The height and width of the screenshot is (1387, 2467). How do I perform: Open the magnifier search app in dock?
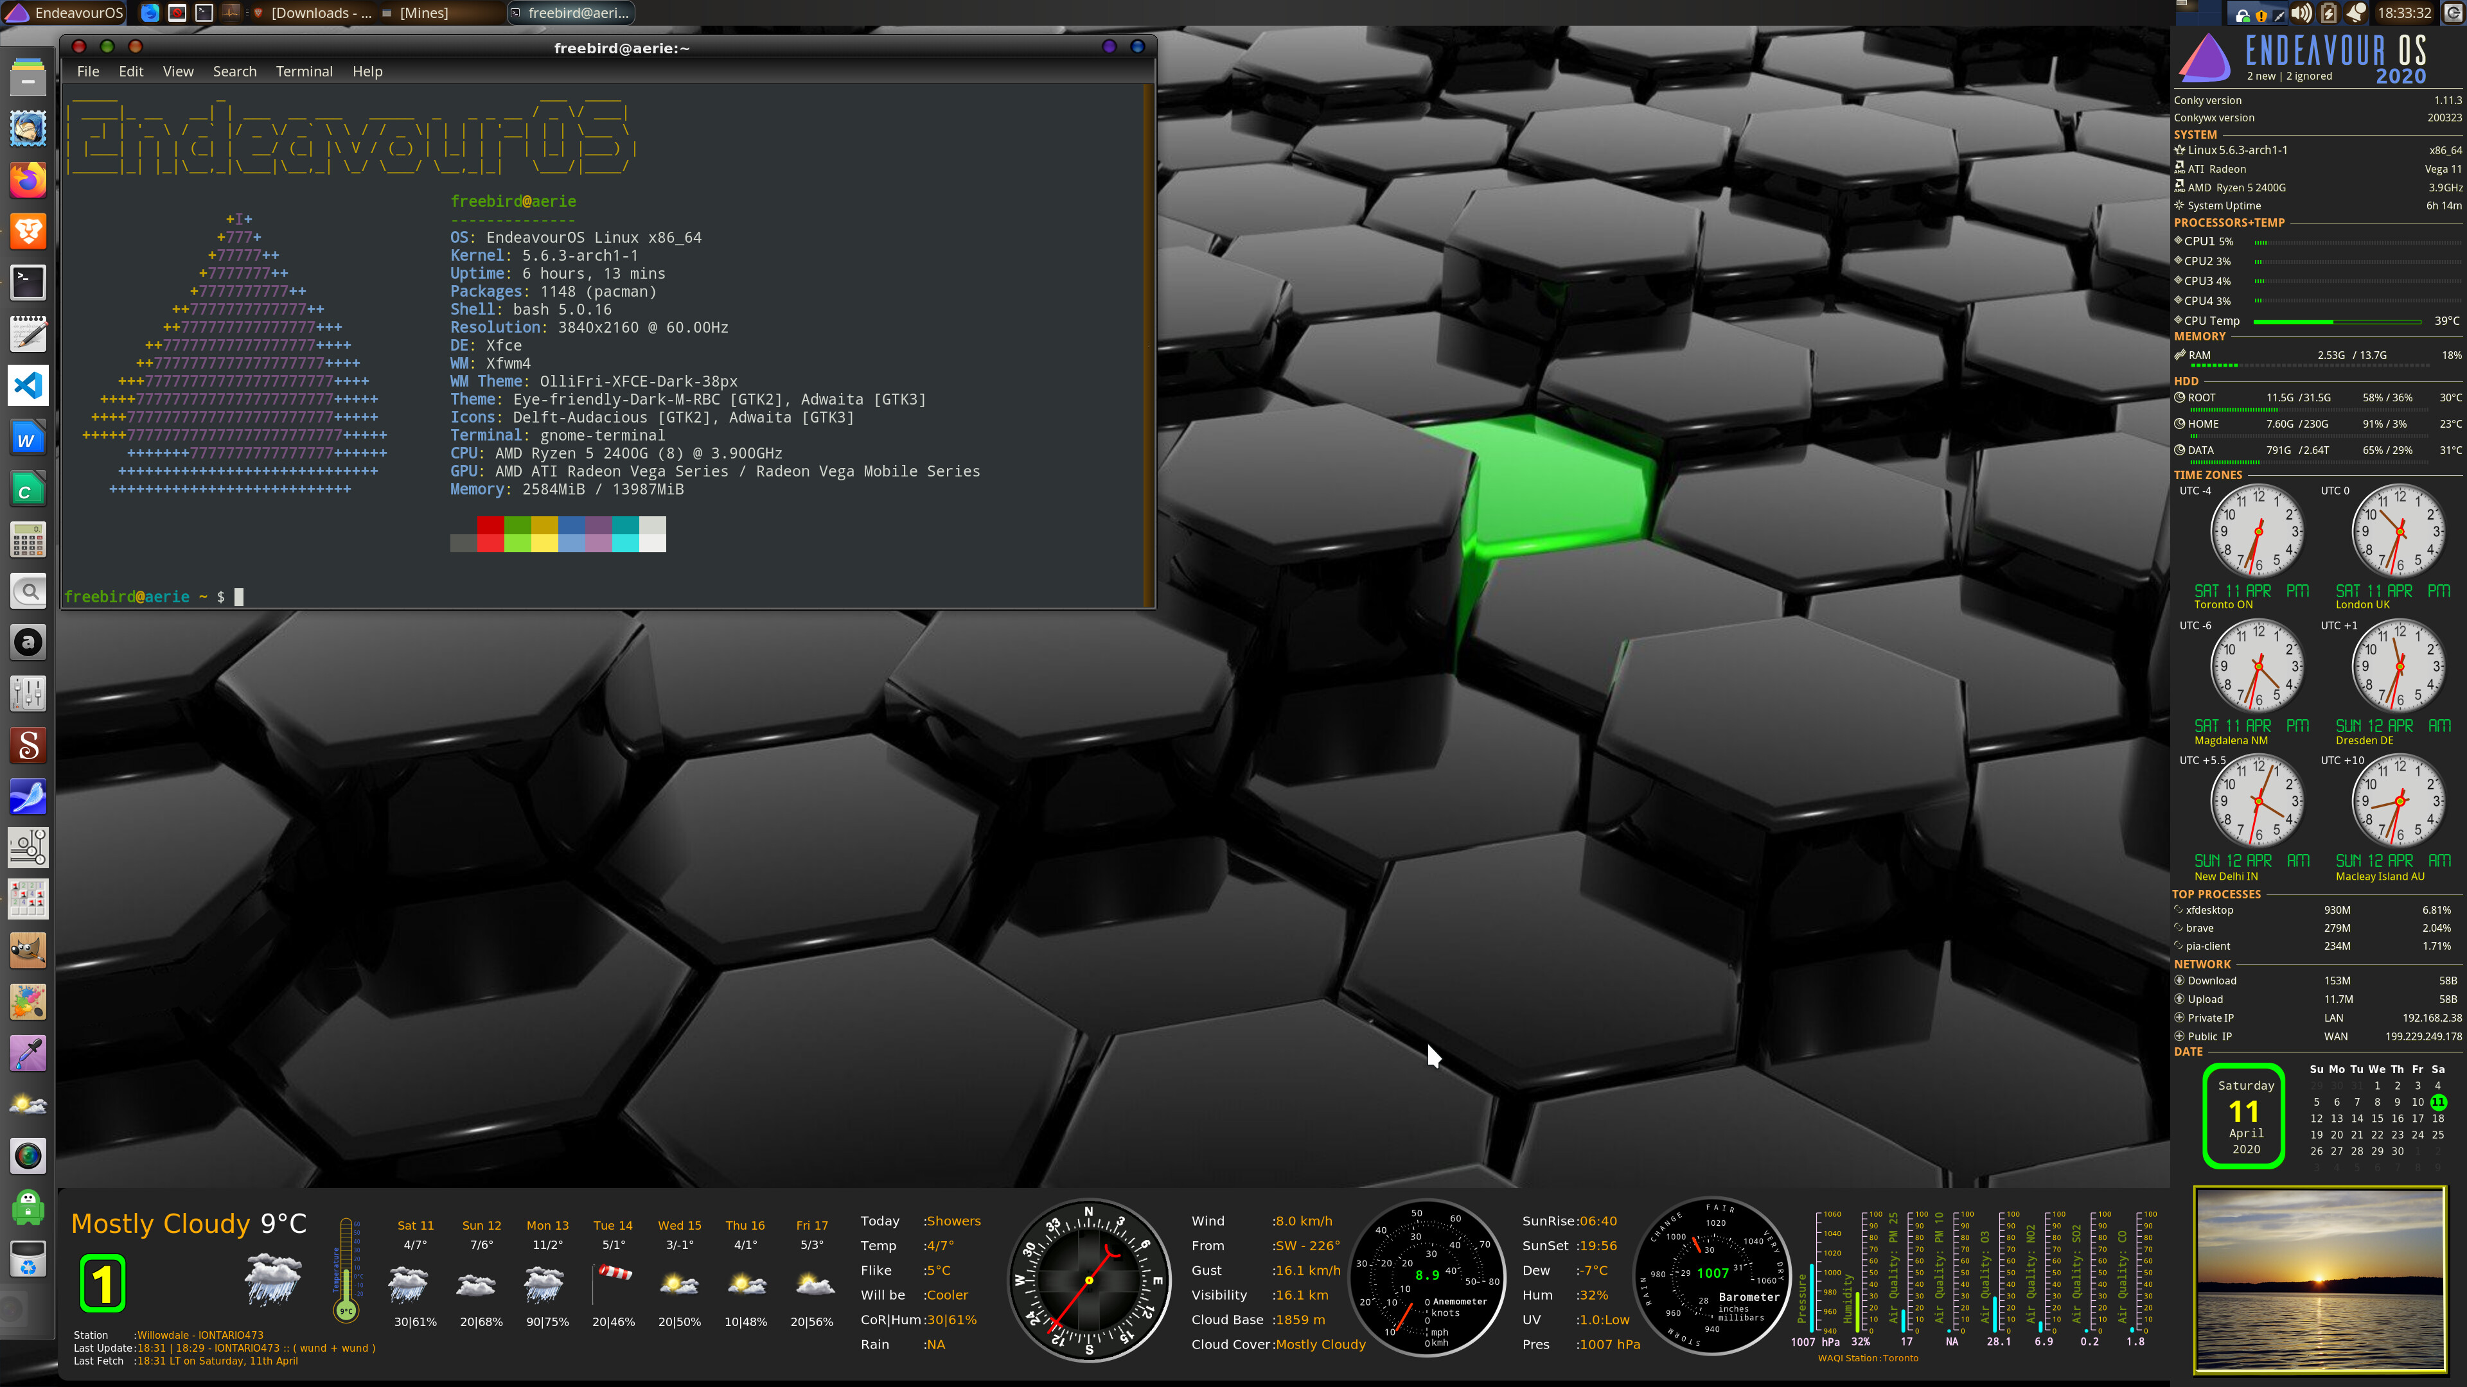click(28, 591)
